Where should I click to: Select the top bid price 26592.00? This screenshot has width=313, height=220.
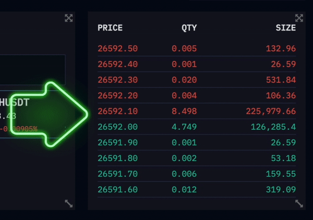click(x=117, y=127)
